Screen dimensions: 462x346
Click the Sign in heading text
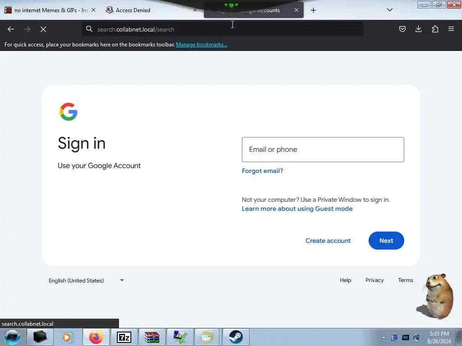click(82, 143)
